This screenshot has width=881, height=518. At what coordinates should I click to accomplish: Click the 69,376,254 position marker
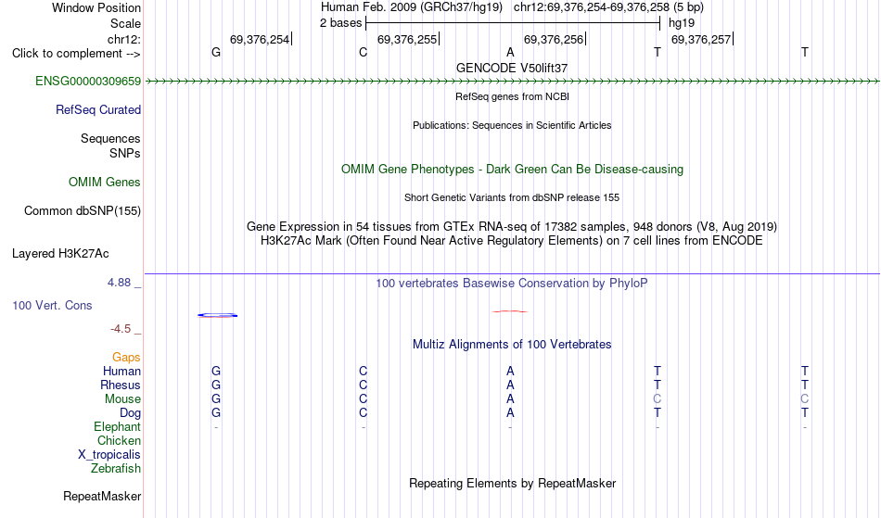tap(260, 40)
